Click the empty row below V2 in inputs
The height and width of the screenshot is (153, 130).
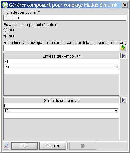(x=61, y=71)
